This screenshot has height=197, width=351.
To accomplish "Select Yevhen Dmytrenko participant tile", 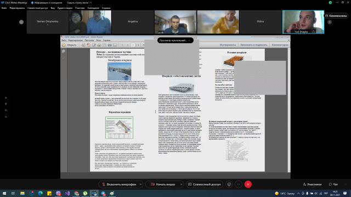I will (x=48, y=22).
